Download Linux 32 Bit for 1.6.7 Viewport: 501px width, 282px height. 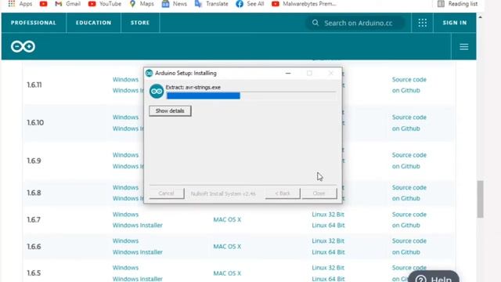(x=328, y=214)
